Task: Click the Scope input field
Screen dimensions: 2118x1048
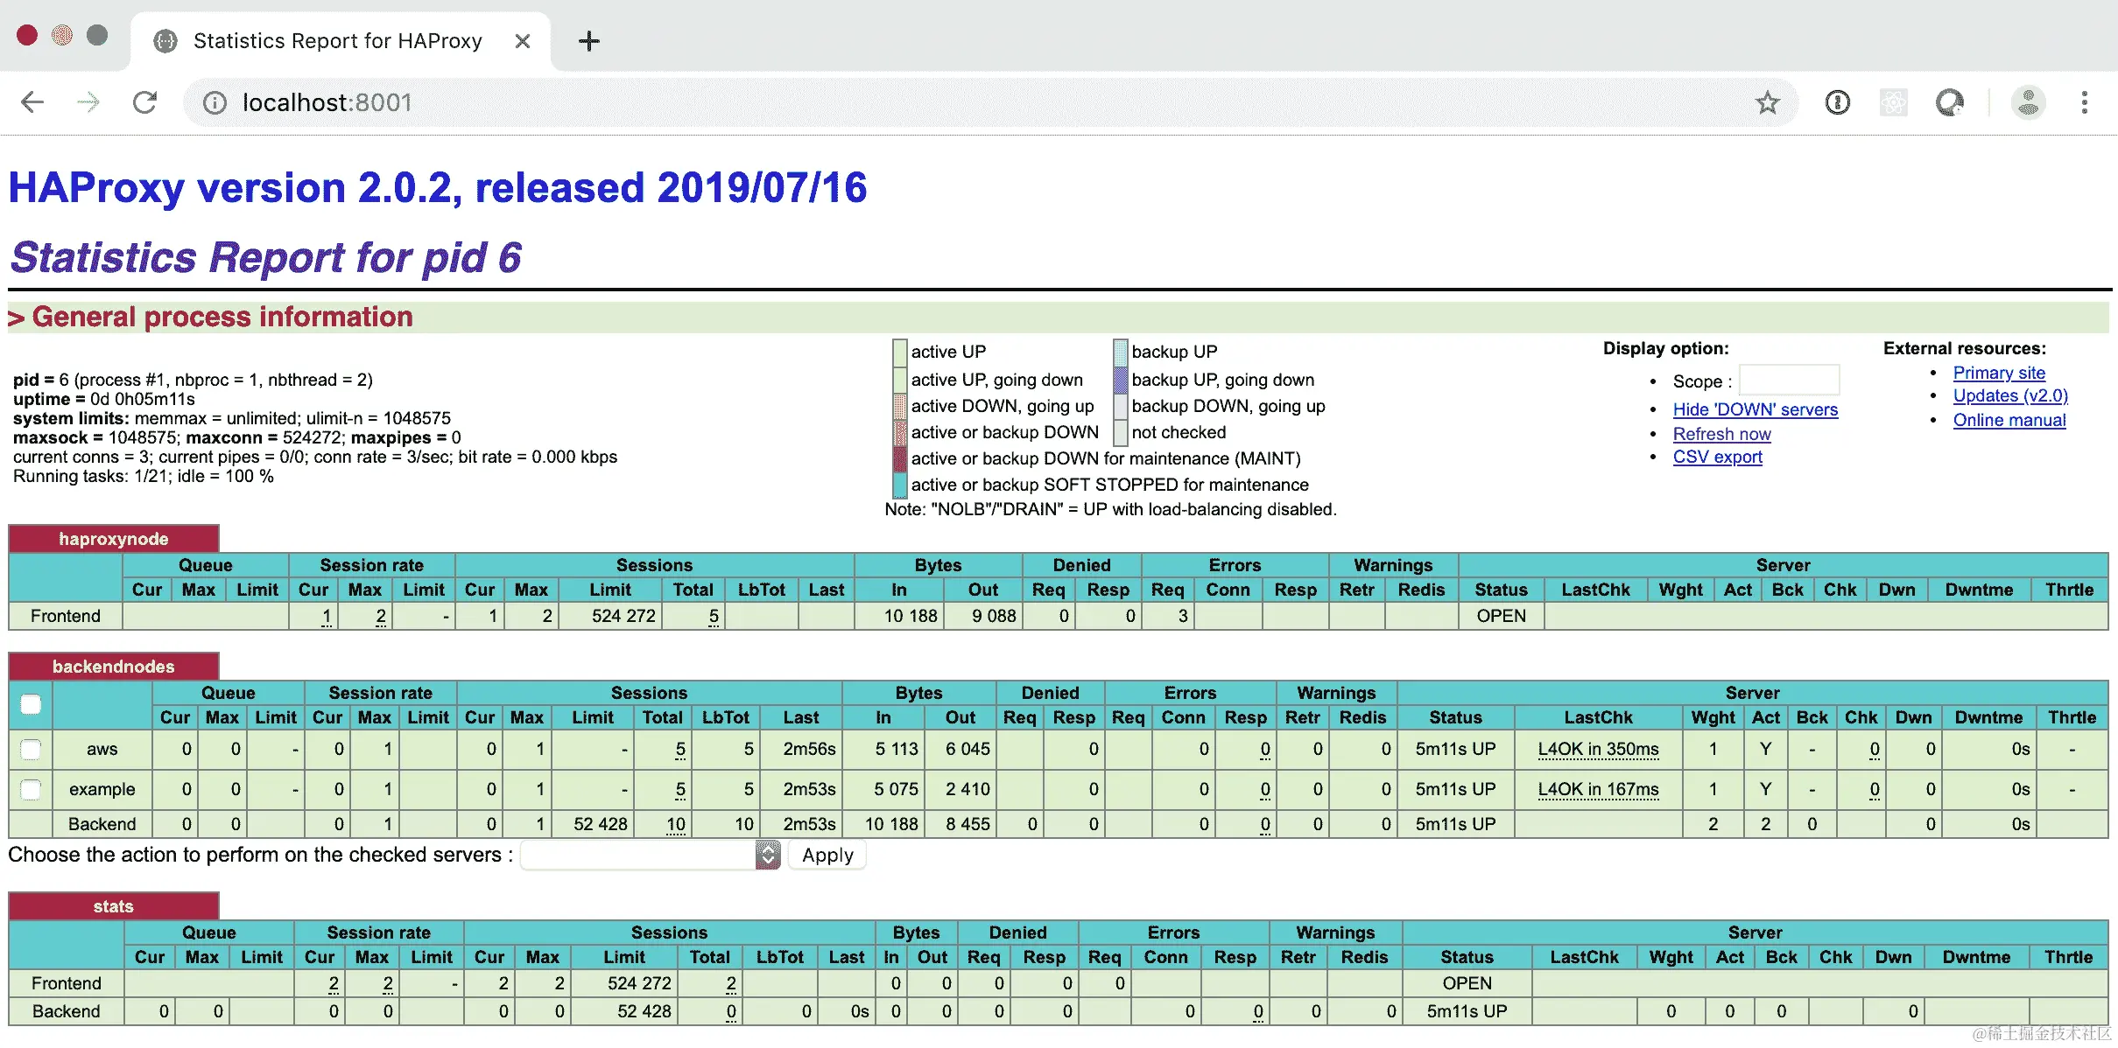Action: coord(1788,381)
